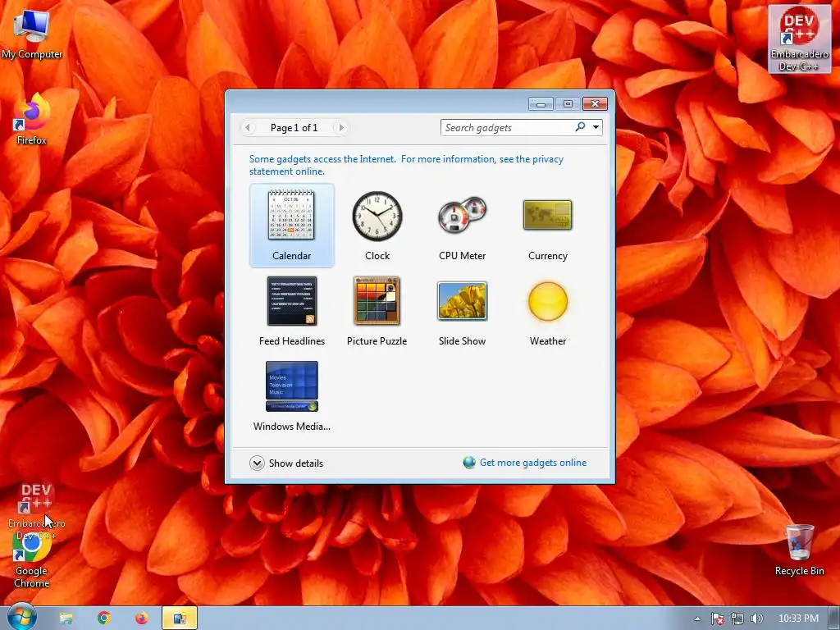Viewport: 840px width, 630px height.
Task: Minimize the gadget gallery window
Action: (x=541, y=104)
